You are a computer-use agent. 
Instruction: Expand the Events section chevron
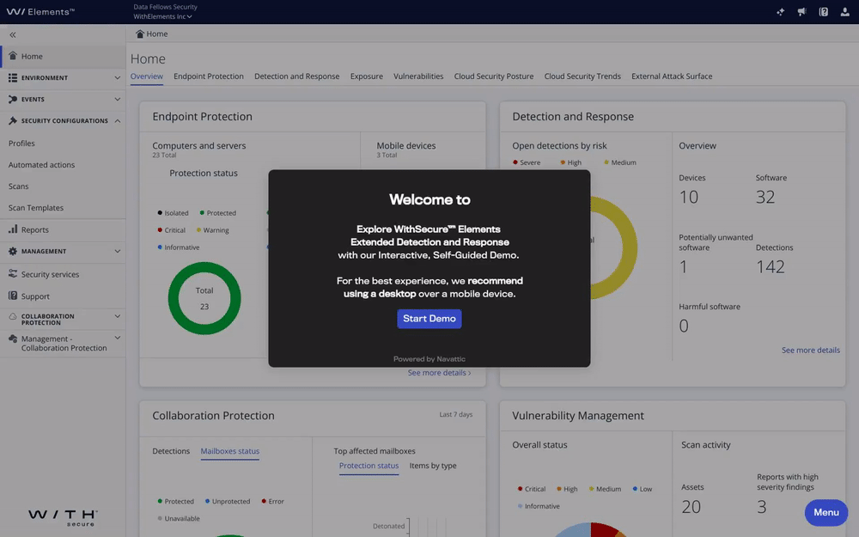pyautogui.click(x=117, y=99)
